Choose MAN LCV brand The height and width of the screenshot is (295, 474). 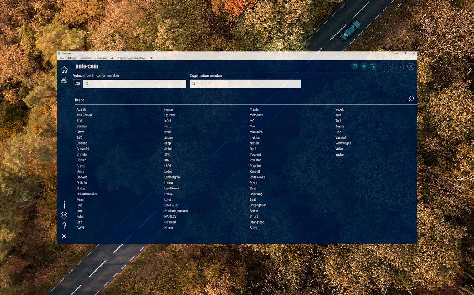click(x=170, y=217)
